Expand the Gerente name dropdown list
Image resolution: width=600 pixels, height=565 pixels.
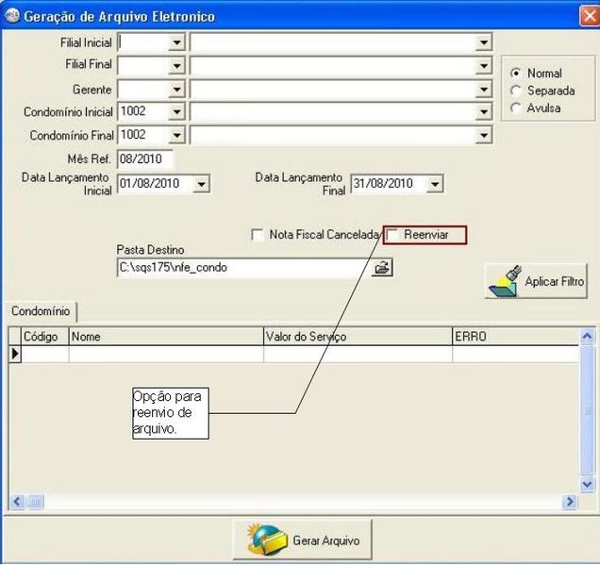483,89
